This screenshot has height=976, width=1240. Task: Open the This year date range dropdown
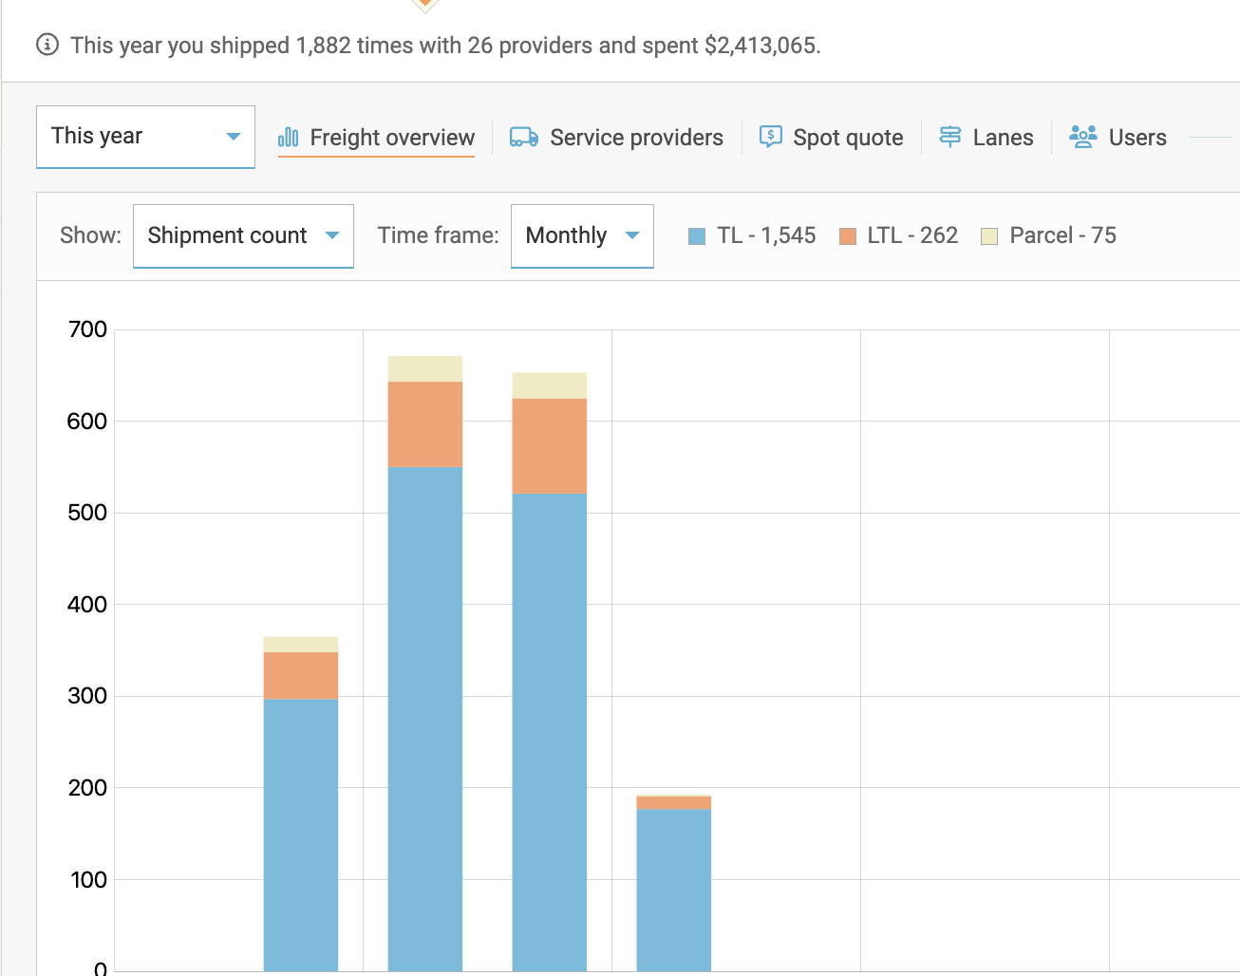click(x=144, y=136)
